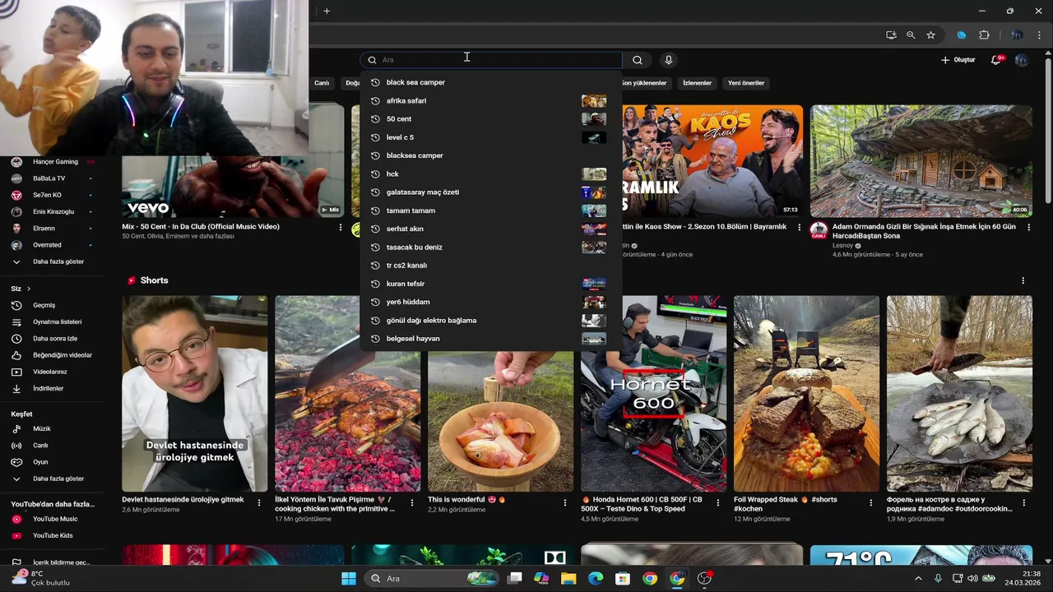Open Microsoft Store from the taskbar

623,578
